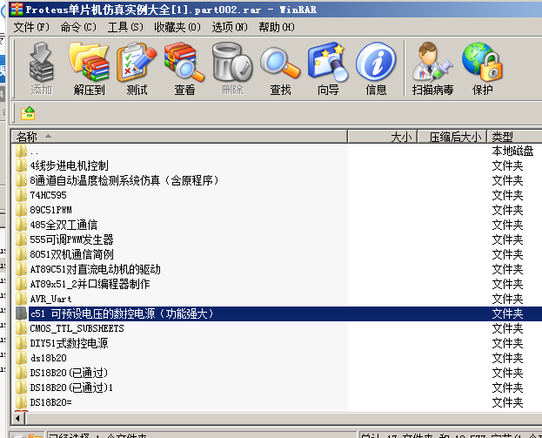Click the Protect (保护) archive icon
542x438 pixels.
coord(482,69)
